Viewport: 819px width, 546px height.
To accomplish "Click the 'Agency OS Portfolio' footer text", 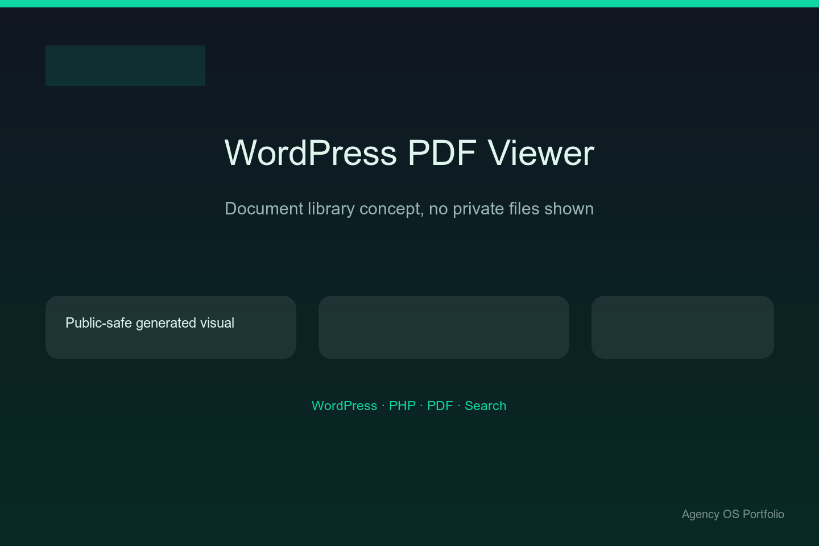I will click(x=733, y=514).
